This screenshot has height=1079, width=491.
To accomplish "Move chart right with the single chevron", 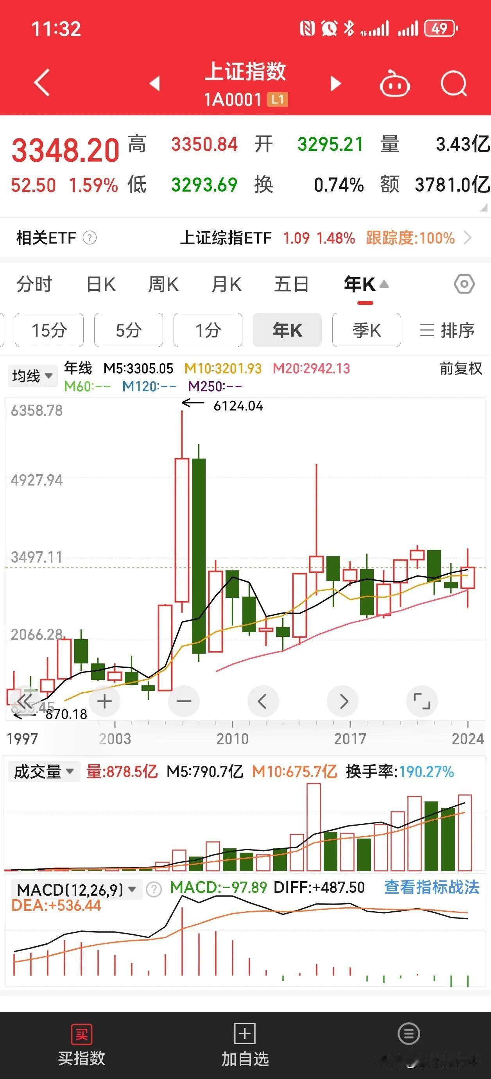I will click(x=343, y=701).
